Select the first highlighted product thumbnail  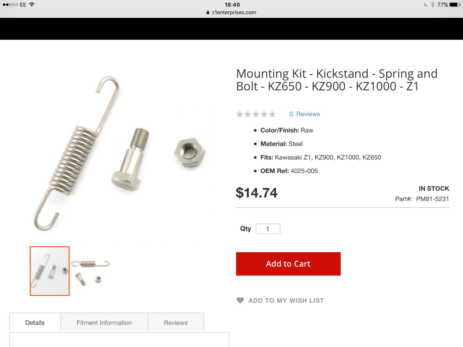click(50, 271)
